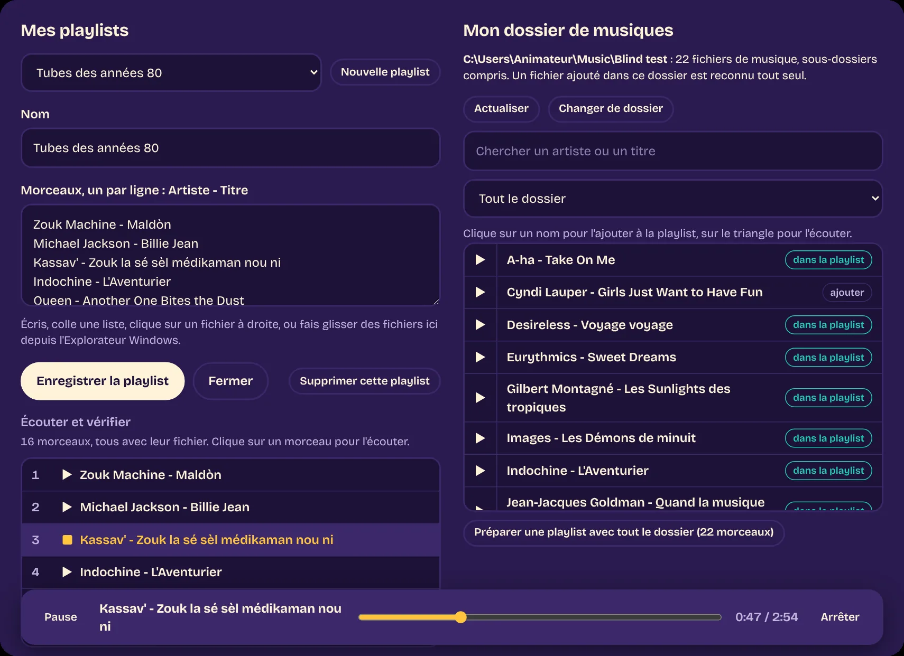Click dans la playlist badge for Eurythmics
The height and width of the screenshot is (656, 904).
[828, 358]
